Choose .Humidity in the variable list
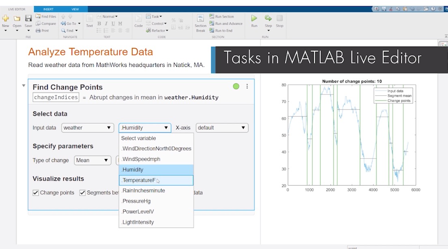This screenshot has height=249, width=448. point(156,170)
